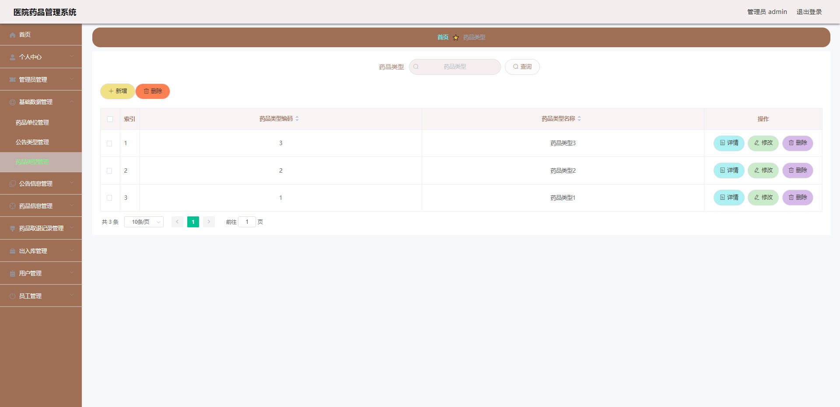Click the sort arrows on 药品类型名称 column
Screen dimensions: 840x407
coord(579,119)
